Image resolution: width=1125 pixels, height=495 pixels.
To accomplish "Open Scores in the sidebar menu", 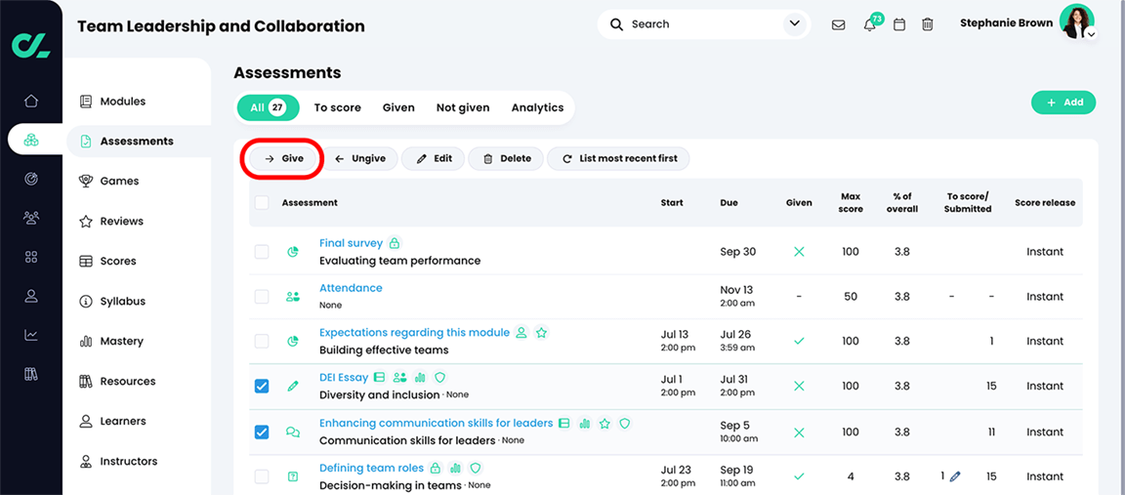I will [118, 262].
